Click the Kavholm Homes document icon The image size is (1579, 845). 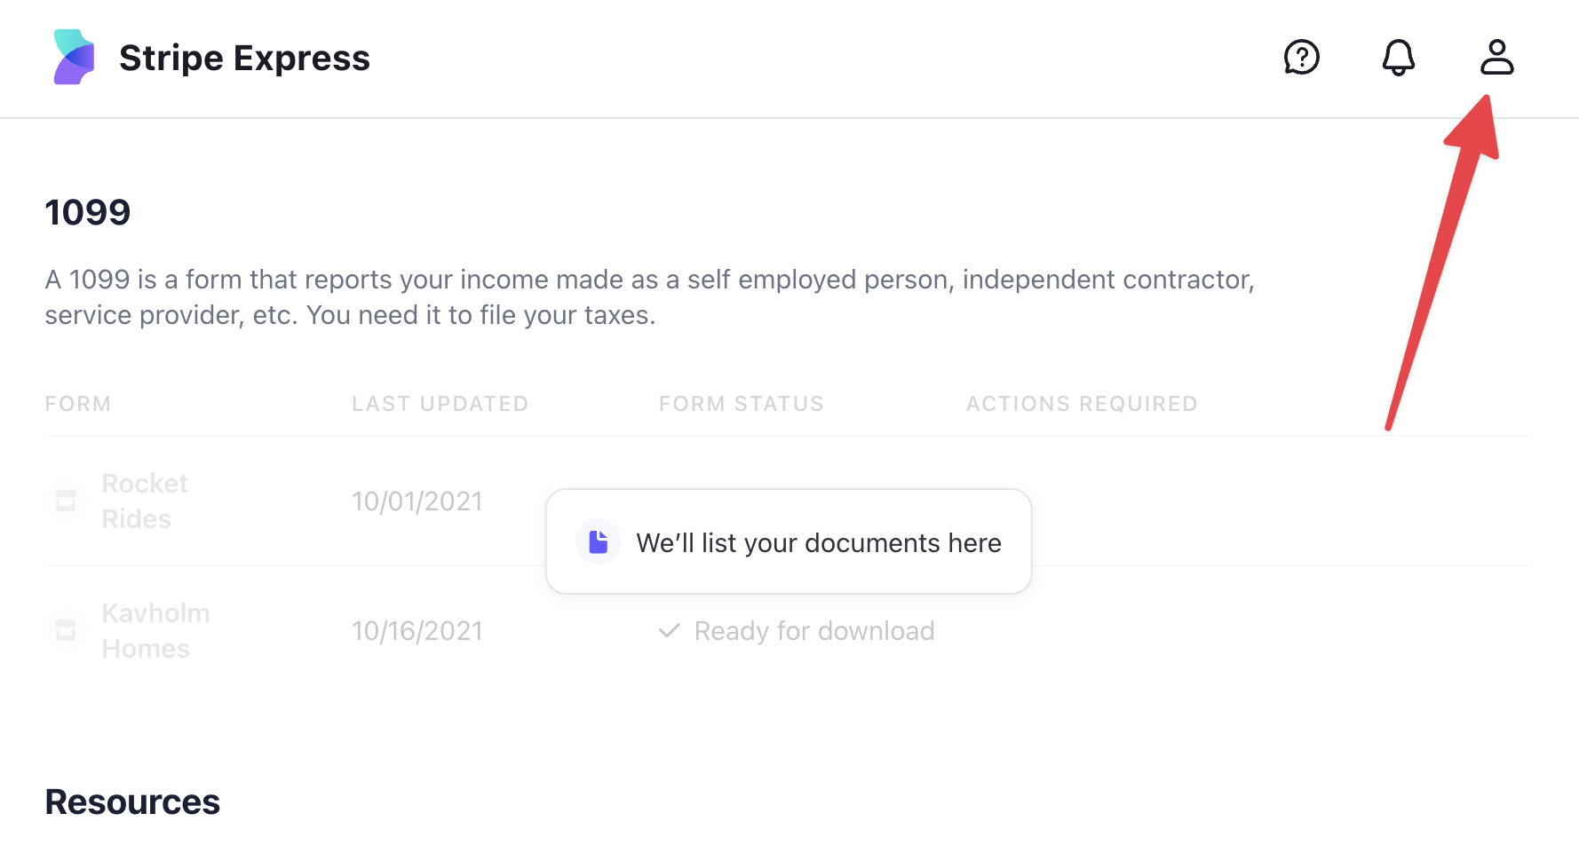tap(66, 630)
